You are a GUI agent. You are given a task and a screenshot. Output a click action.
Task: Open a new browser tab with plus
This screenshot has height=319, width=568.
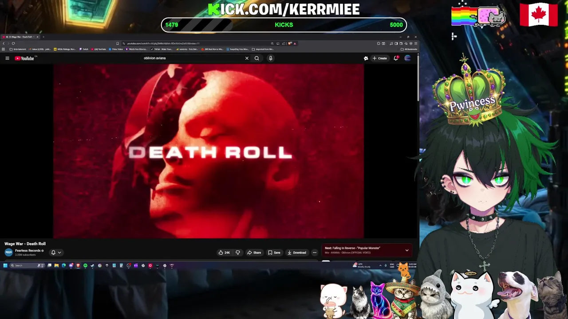click(x=43, y=37)
